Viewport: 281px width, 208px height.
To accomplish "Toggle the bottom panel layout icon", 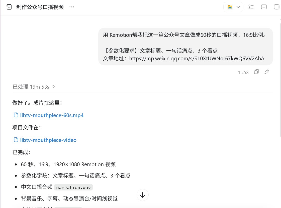I will [264, 7].
